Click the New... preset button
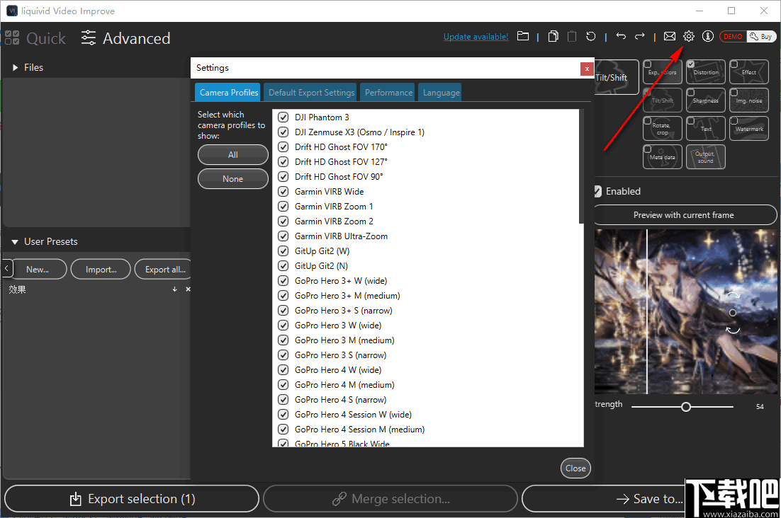Image resolution: width=781 pixels, height=518 pixels. coord(38,270)
